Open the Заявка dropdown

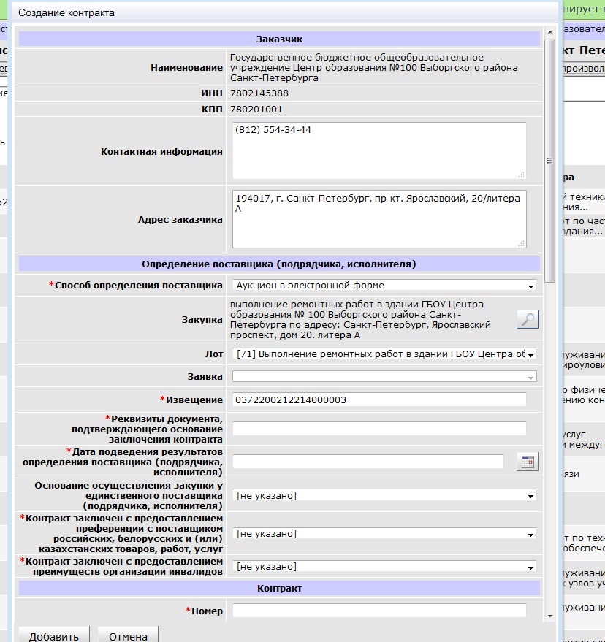(x=384, y=377)
